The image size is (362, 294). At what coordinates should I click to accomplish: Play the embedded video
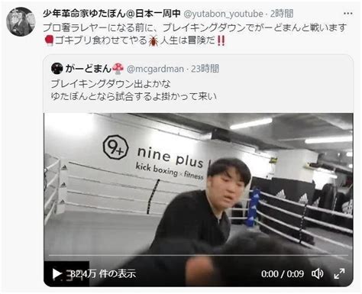(57, 274)
